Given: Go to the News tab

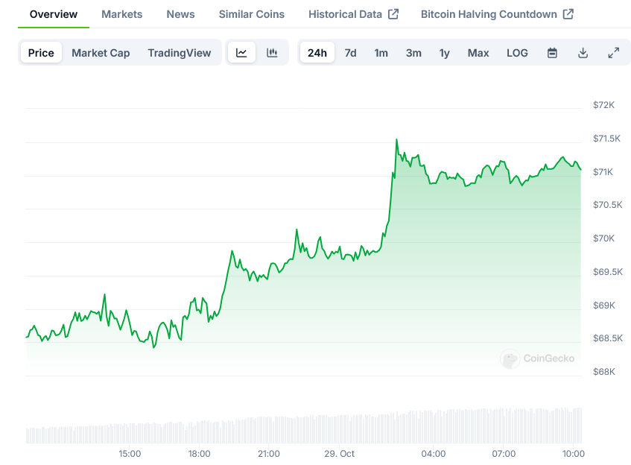Looking at the screenshot, I should click(x=180, y=14).
